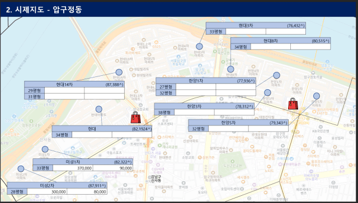Click the 현대3차 table header
Viewport: 358px width, 203px height.
[256, 26]
